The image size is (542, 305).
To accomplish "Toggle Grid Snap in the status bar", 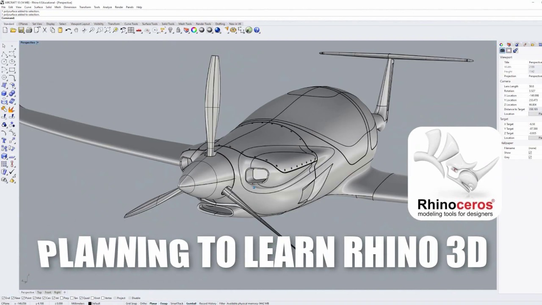I will 131,303.
